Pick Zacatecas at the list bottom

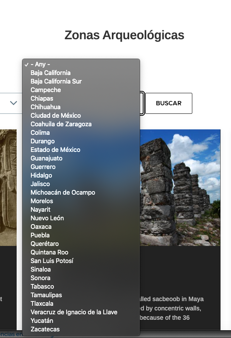[x=81, y=329]
